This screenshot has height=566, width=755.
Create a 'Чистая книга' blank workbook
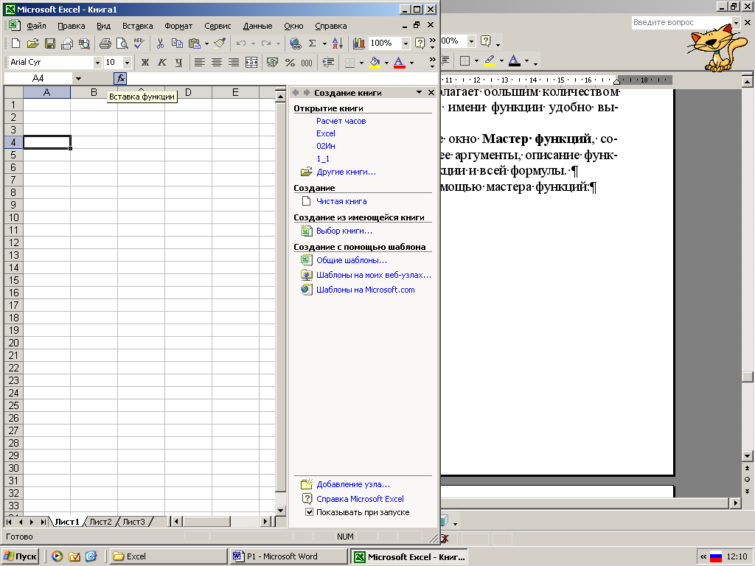click(341, 201)
